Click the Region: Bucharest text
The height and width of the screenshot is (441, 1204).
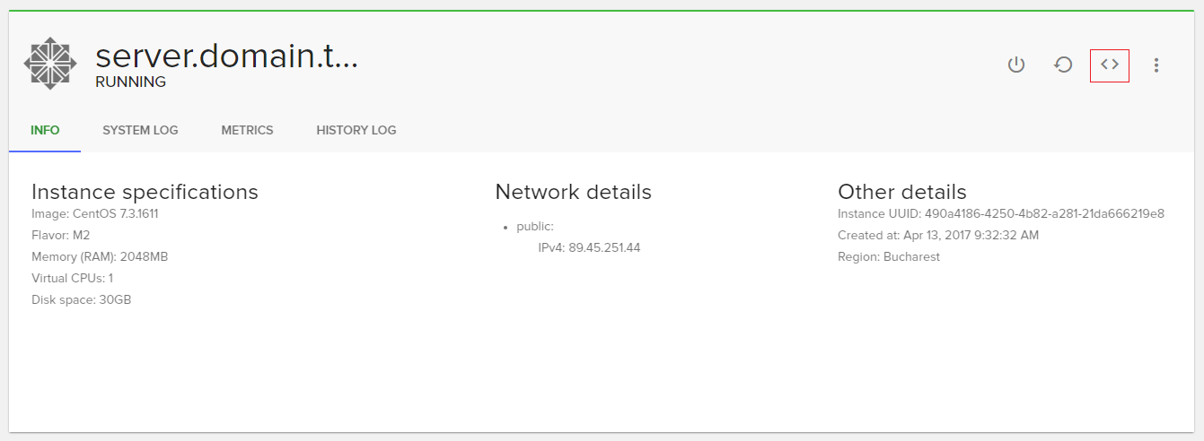click(x=889, y=256)
